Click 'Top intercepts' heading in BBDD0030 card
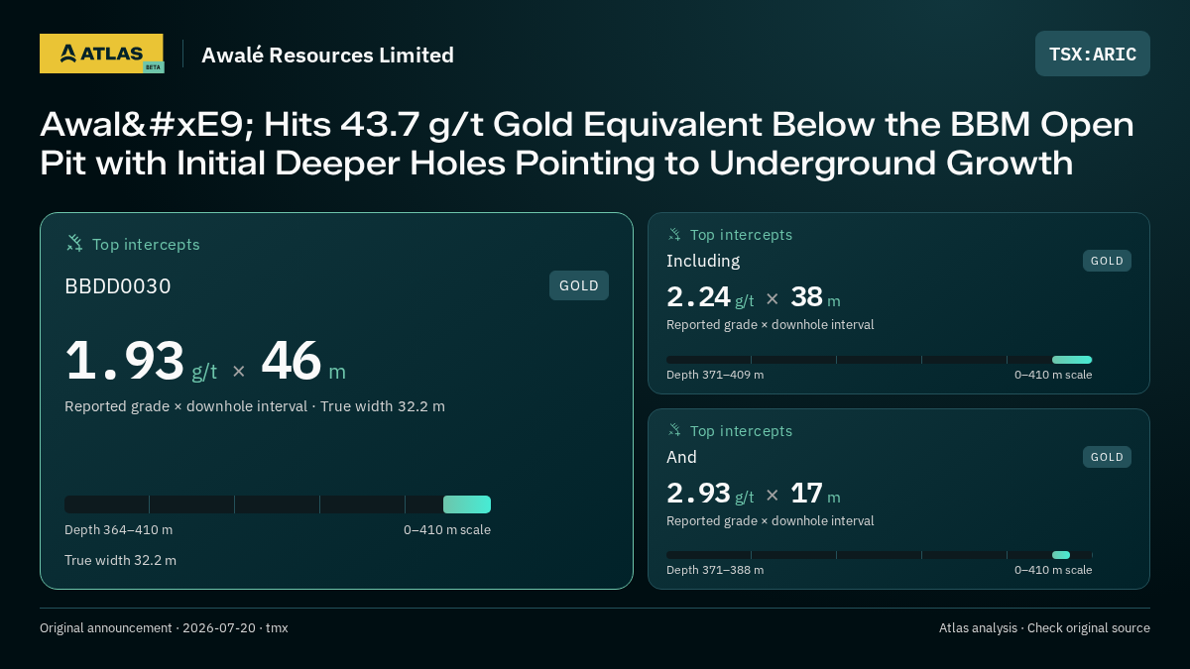The height and width of the screenshot is (669, 1190). point(146,244)
